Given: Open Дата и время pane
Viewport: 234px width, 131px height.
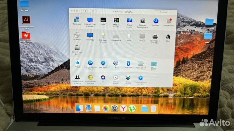Looking at the screenshot, I should 115,78.
